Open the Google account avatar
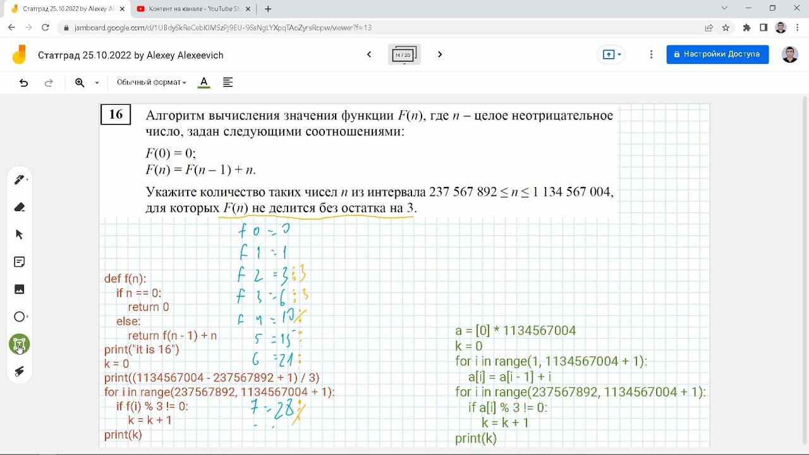The image size is (809, 455). tap(790, 54)
